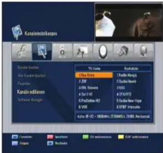Screen dimensions: 163x153
Task: Choose Alle Kanäle löschen menu entry
Action: (32, 75)
